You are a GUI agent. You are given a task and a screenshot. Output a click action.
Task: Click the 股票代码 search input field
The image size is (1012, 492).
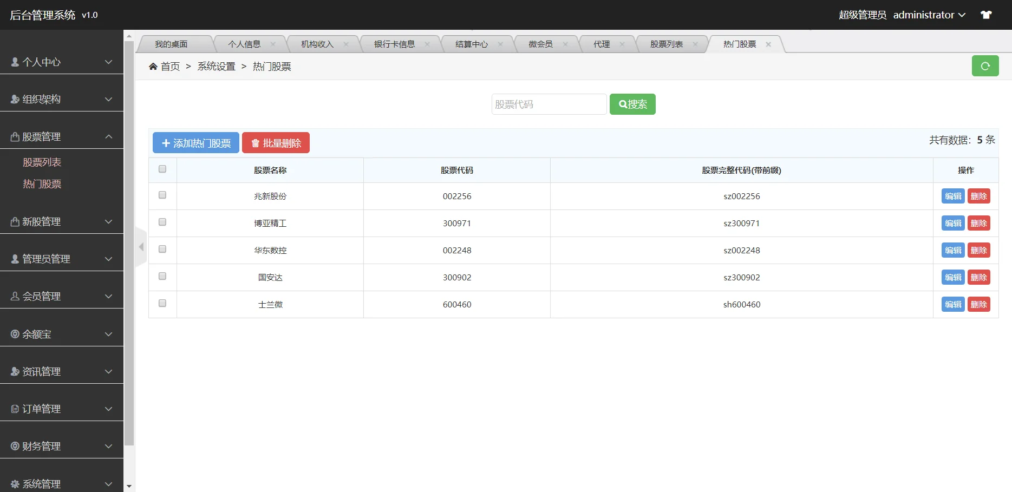pos(549,104)
